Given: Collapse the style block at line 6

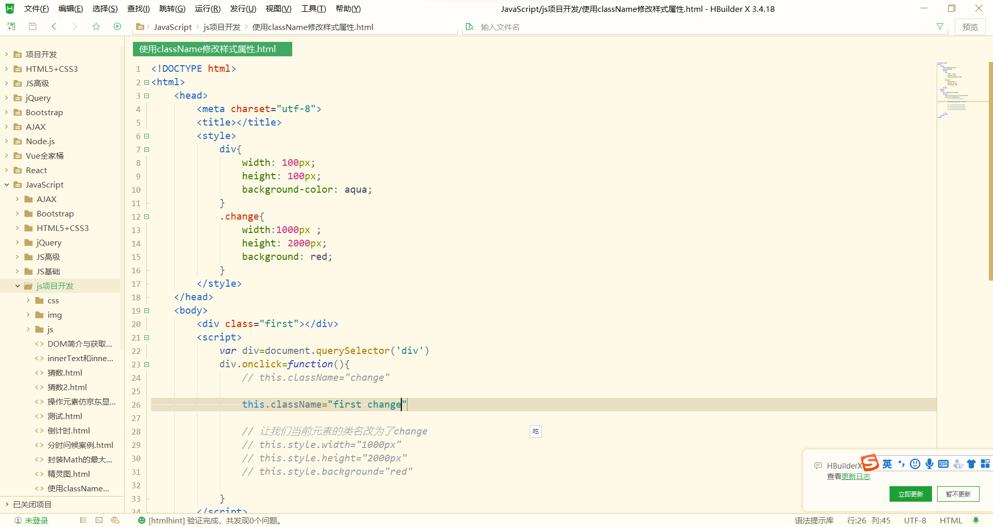Looking at the screenshot, I should 147,136.
